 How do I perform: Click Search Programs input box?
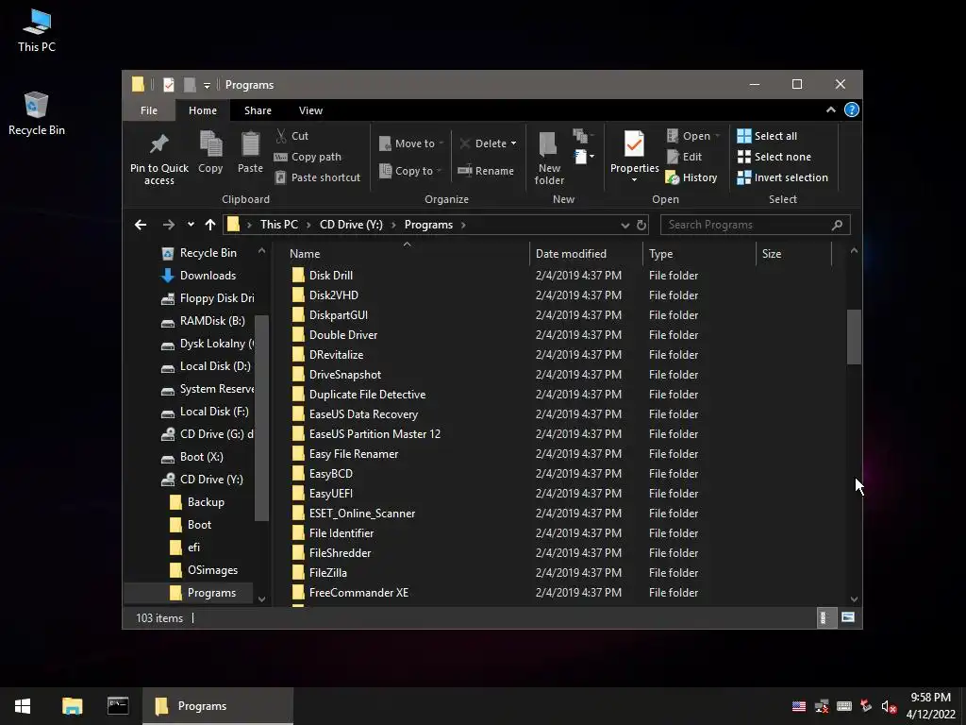click(x=755, y=225)
